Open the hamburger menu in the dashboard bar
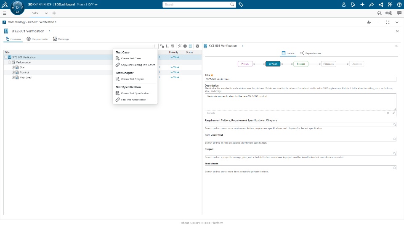Image resolution: width=404 pixels, height=227 pixels. click(x=4, y=13)
